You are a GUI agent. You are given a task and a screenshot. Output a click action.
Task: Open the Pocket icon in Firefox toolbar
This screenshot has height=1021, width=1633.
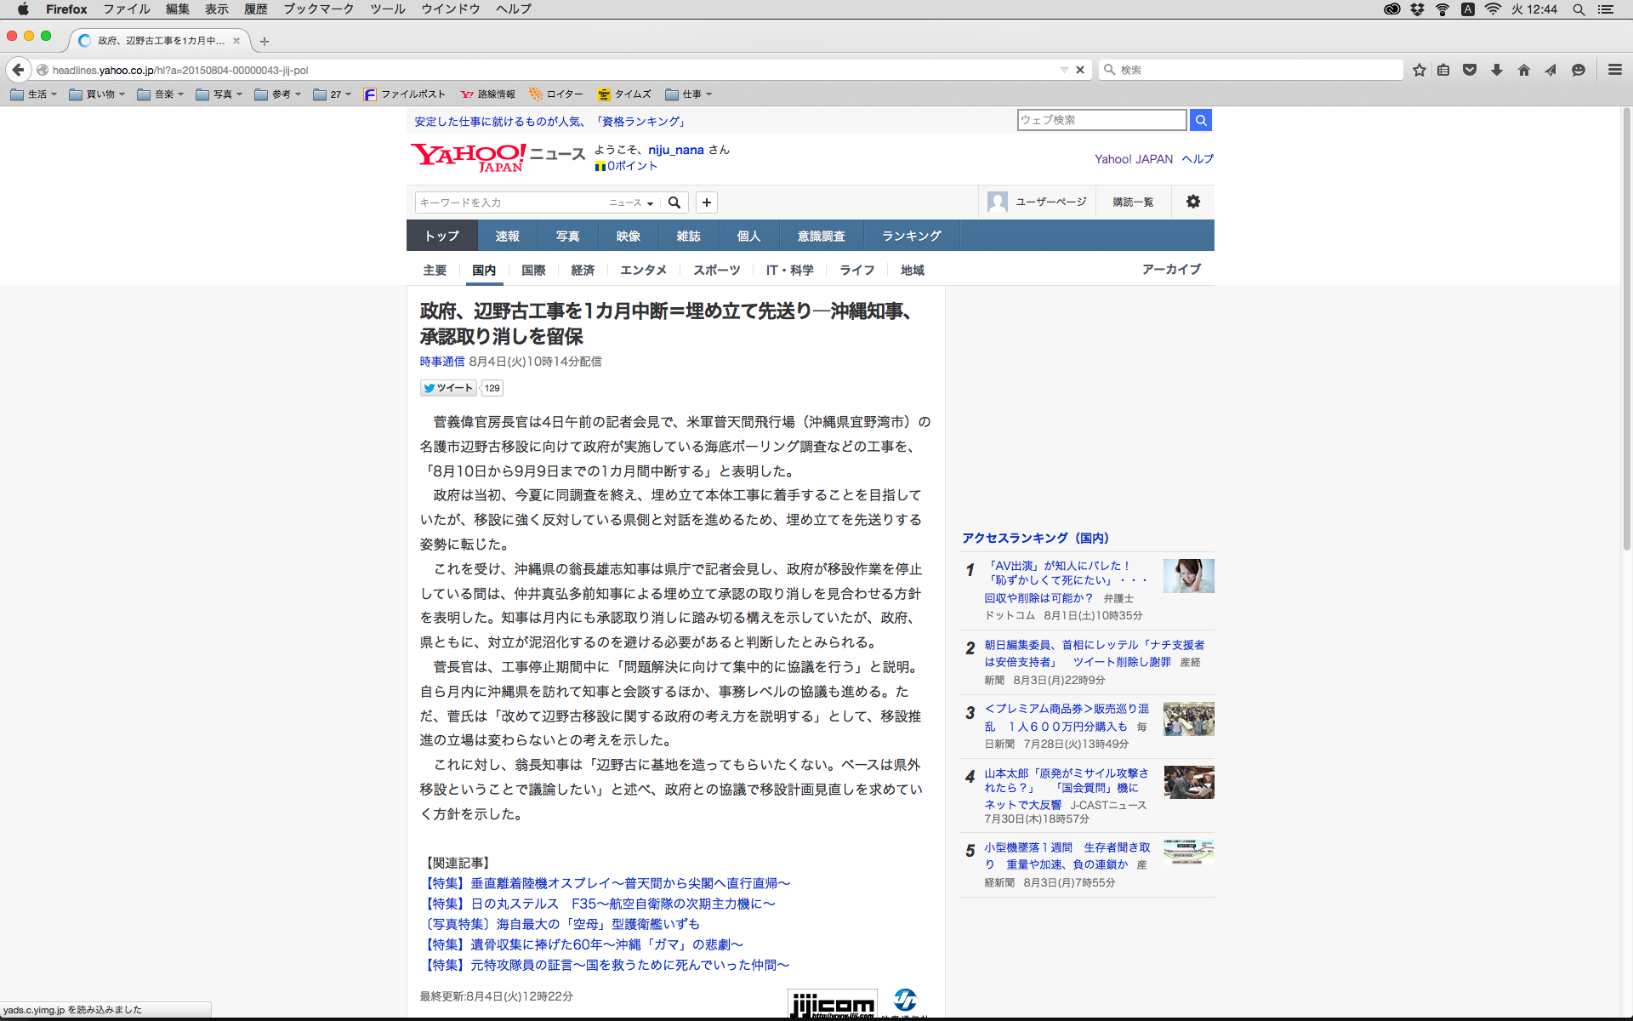click(x=1469, y=70)
